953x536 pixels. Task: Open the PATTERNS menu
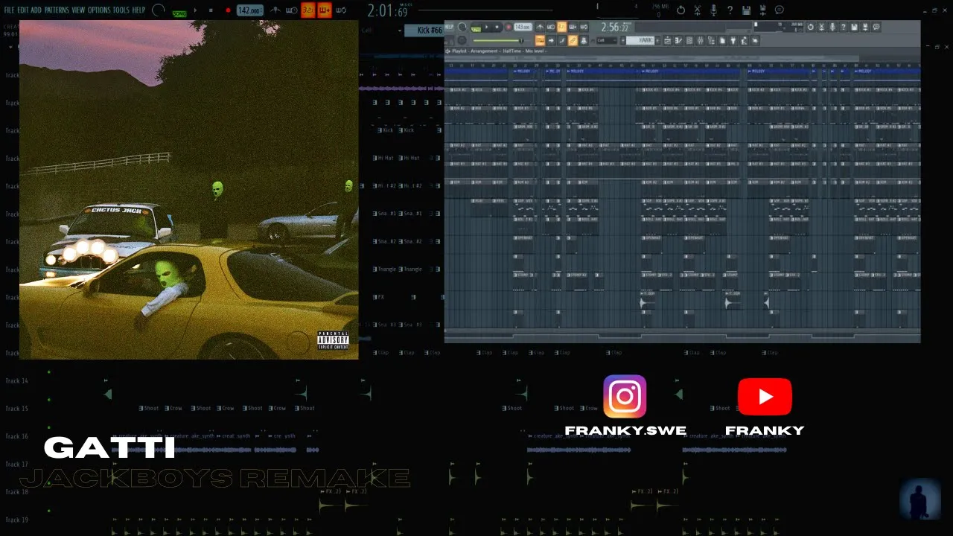(x=57, y=10)
